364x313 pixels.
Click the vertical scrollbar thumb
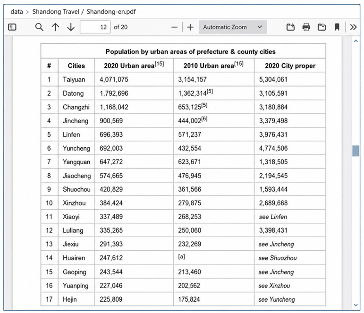[x=356, y=151]
